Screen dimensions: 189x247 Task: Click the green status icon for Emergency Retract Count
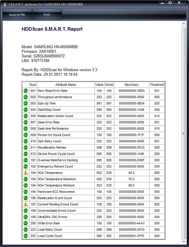(25, 166)
